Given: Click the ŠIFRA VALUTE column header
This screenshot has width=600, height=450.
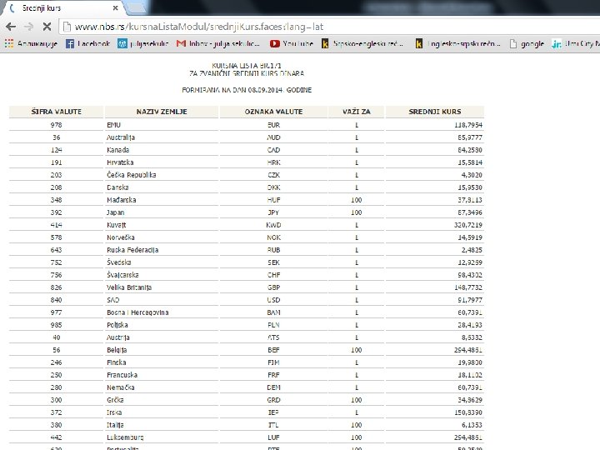Looking at the screenshot, I should [57, 112].
